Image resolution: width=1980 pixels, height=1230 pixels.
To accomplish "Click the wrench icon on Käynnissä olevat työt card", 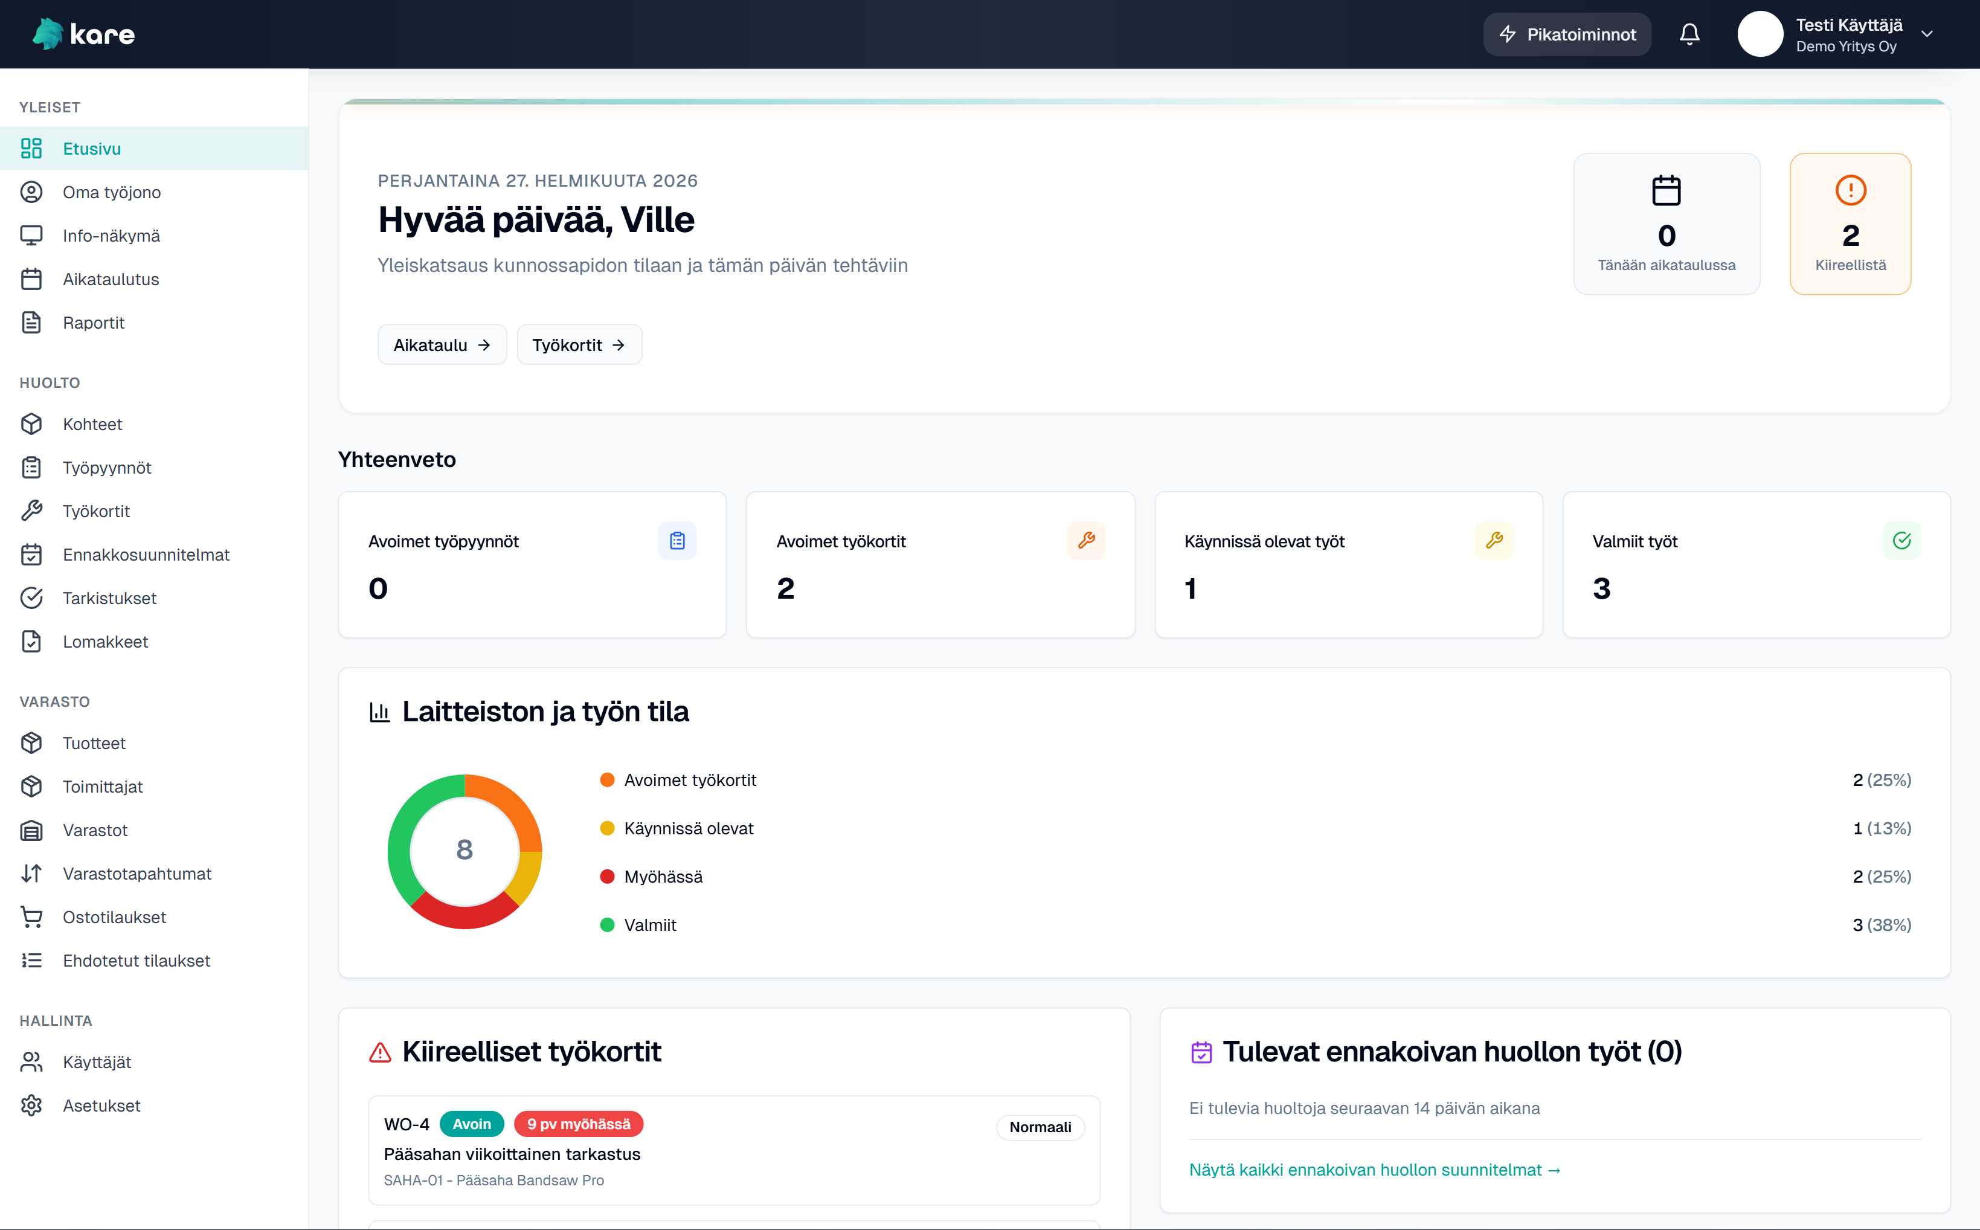I will (x=1494, y=541).
